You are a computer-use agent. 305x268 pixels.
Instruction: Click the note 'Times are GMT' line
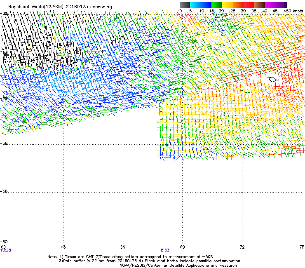130,257
